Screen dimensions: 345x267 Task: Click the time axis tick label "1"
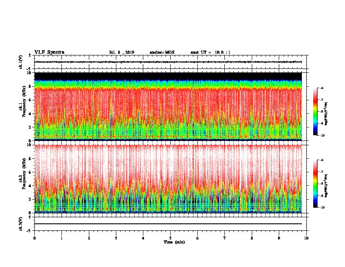tap(61, 238)
